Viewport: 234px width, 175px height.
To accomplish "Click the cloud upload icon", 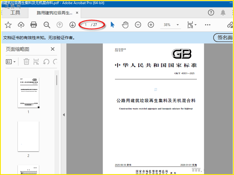I will point(21,25).
